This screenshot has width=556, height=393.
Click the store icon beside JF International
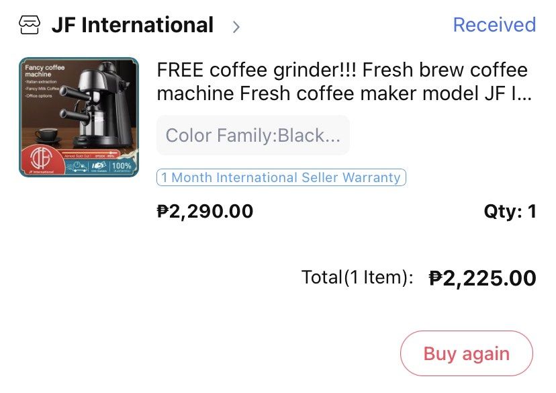(x=30, y=26)
